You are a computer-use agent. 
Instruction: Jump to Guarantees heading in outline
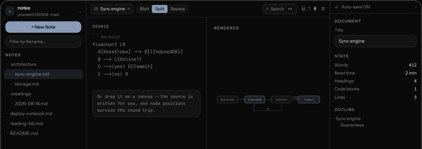(352, 125)
